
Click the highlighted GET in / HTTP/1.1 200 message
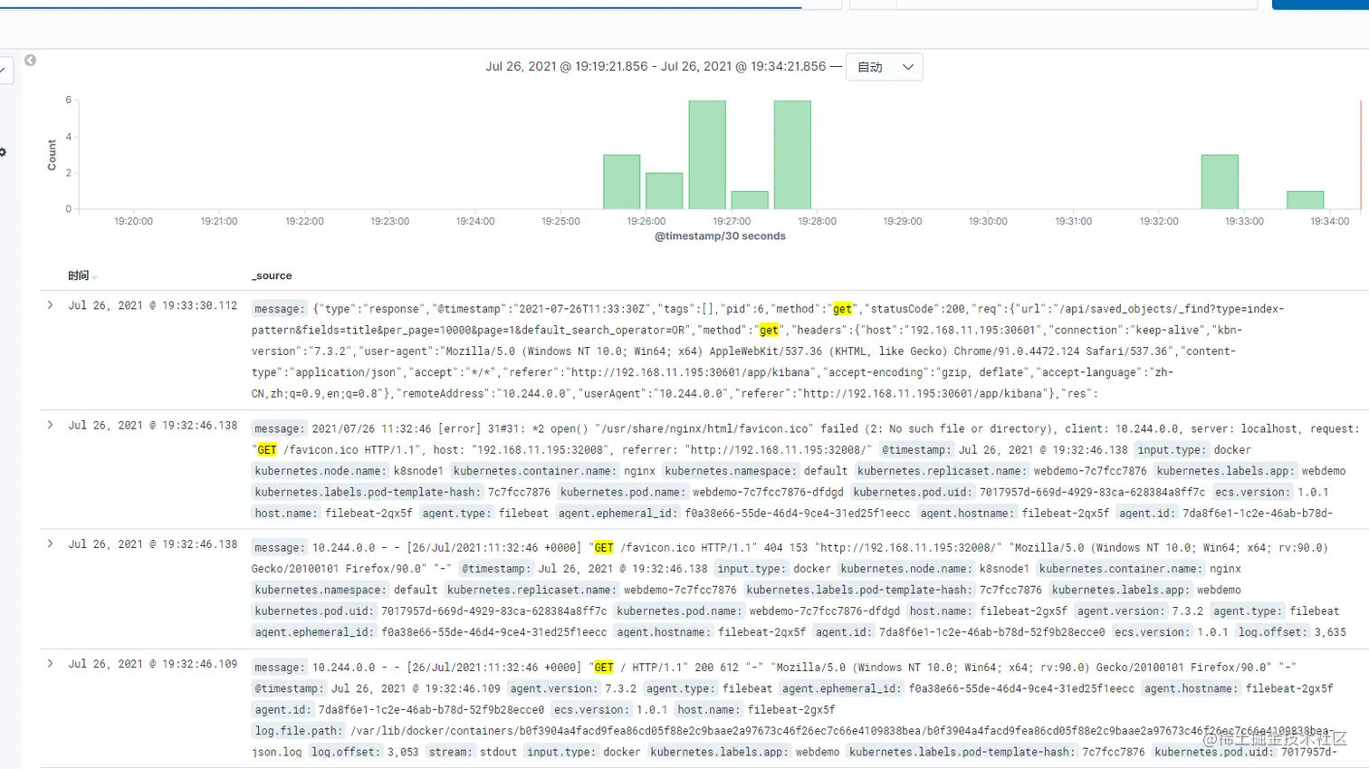point(604,668)
